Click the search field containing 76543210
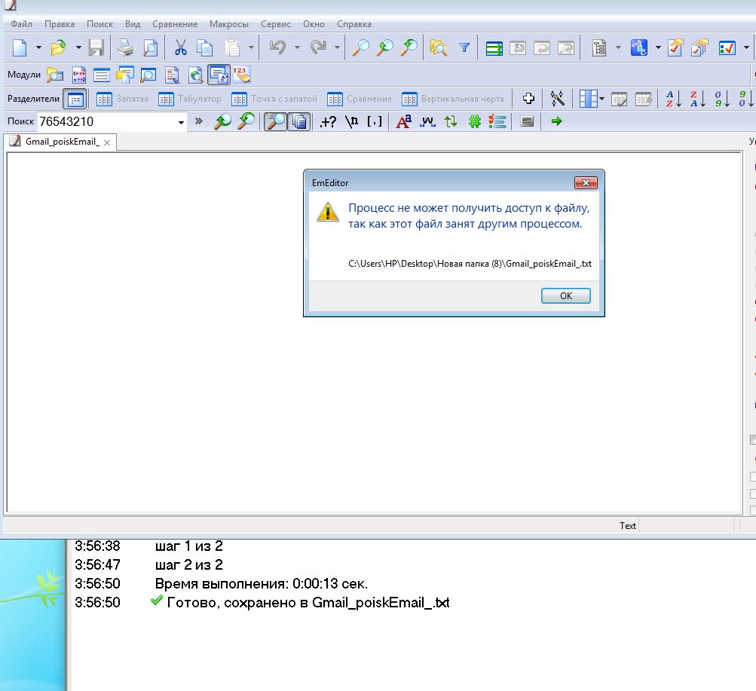 106,121
